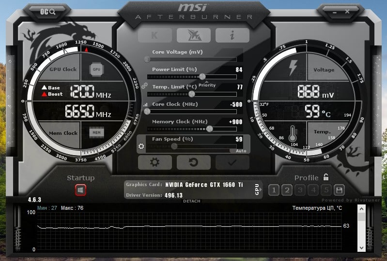Image resolution: width=387 pixels, height=261 pixels.
Task: Open the information i button
Action: tap(232, 35)
